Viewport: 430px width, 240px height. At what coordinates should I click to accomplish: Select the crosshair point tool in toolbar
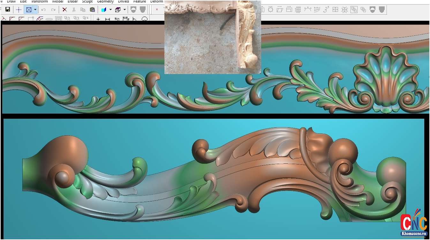coord(19,10)
